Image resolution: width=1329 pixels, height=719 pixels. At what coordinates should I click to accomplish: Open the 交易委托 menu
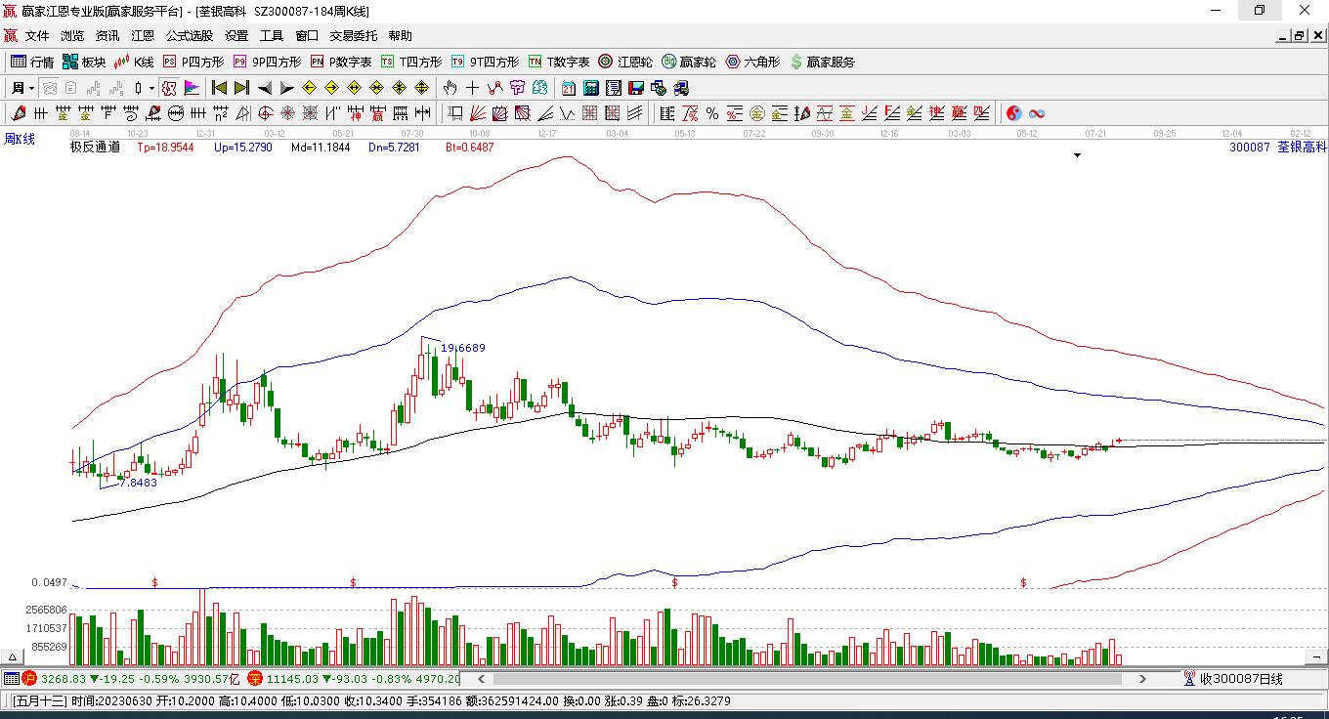353,35
